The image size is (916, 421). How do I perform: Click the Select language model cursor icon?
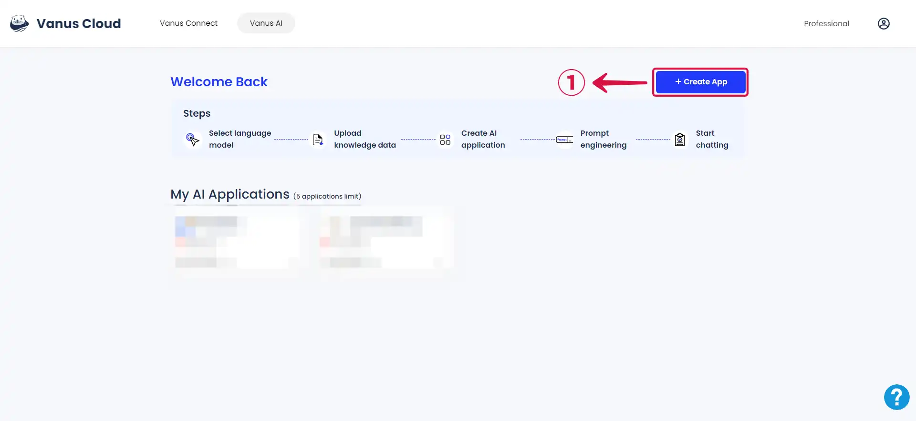click(192, 139)
